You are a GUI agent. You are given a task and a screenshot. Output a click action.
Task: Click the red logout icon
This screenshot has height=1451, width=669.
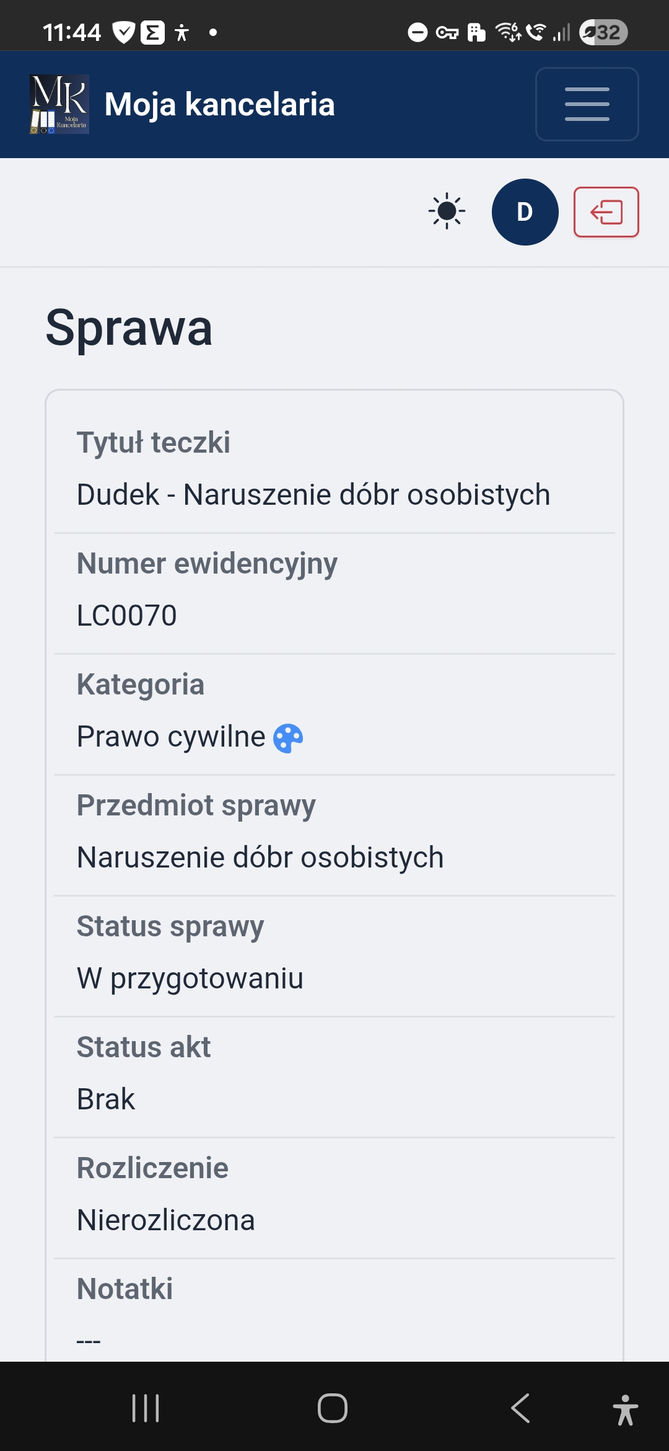606,212
